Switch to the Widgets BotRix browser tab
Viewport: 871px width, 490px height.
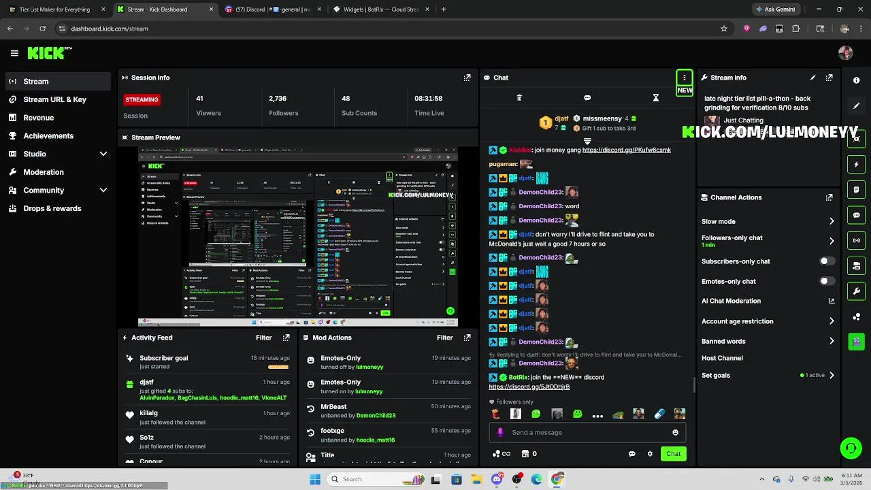381,10
